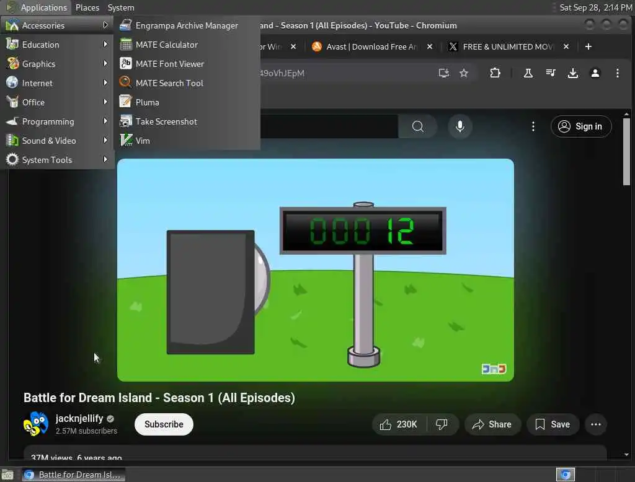The width and height of the screenshot is (635, 482).
Task: Expand the Graphics submenu arrow
Action: point(105,64)
